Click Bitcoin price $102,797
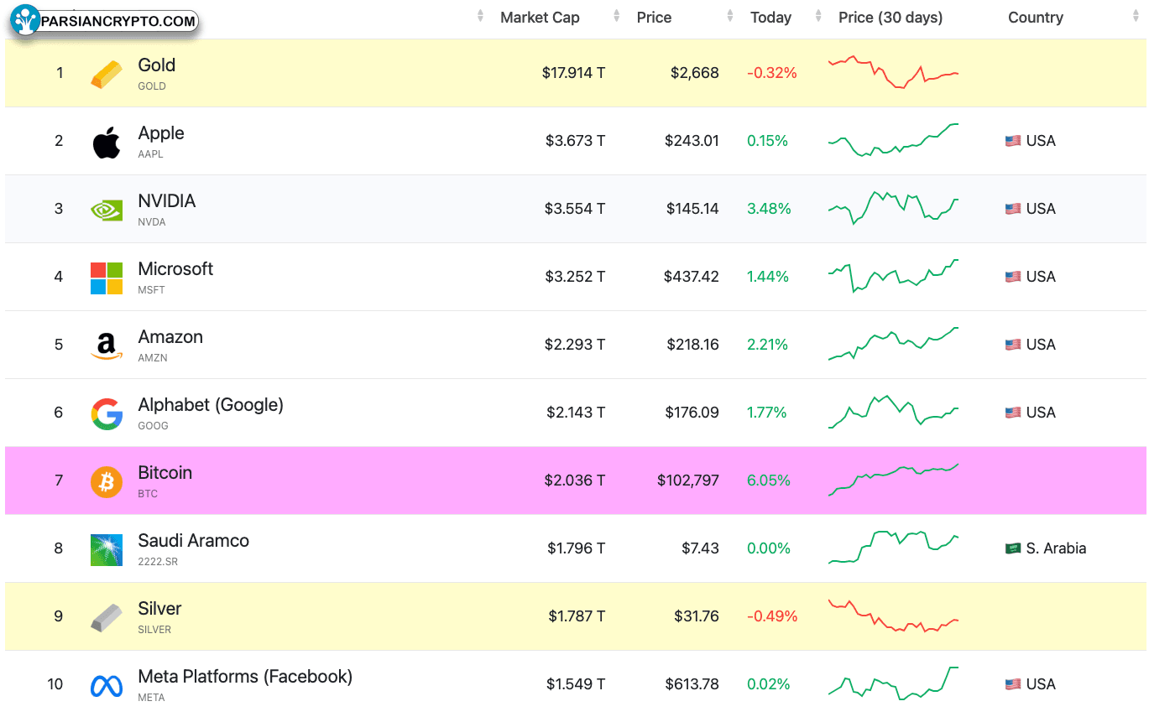The width and height of the screenshot is (1149, 717). tap(688, 481)
